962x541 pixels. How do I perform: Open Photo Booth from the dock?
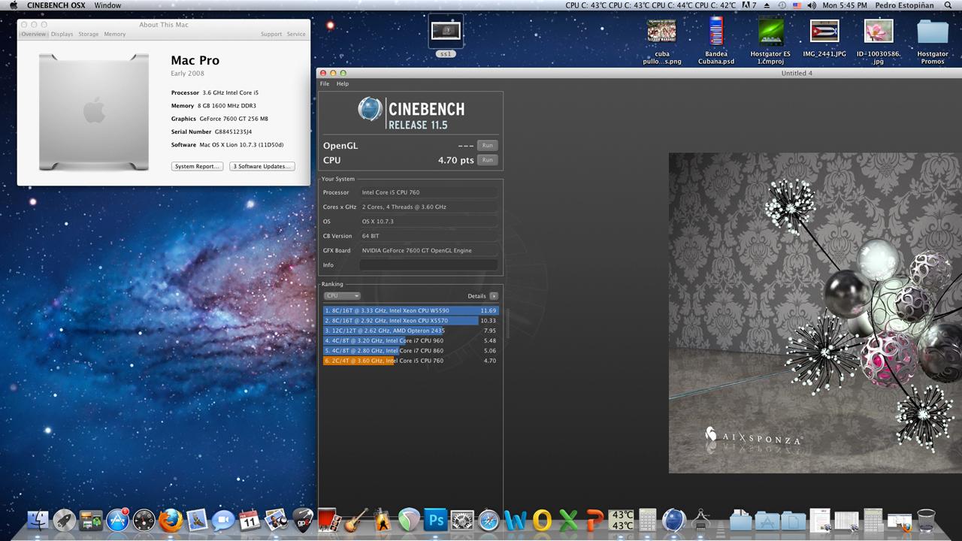click(x=329, y=520)
